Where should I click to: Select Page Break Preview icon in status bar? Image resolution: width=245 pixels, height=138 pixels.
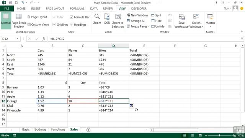tap(200, 135)
